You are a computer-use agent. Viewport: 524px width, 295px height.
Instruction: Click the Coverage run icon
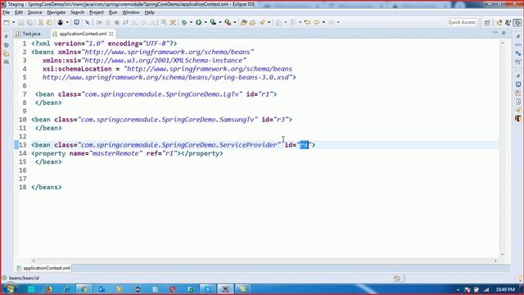[213, 22]
